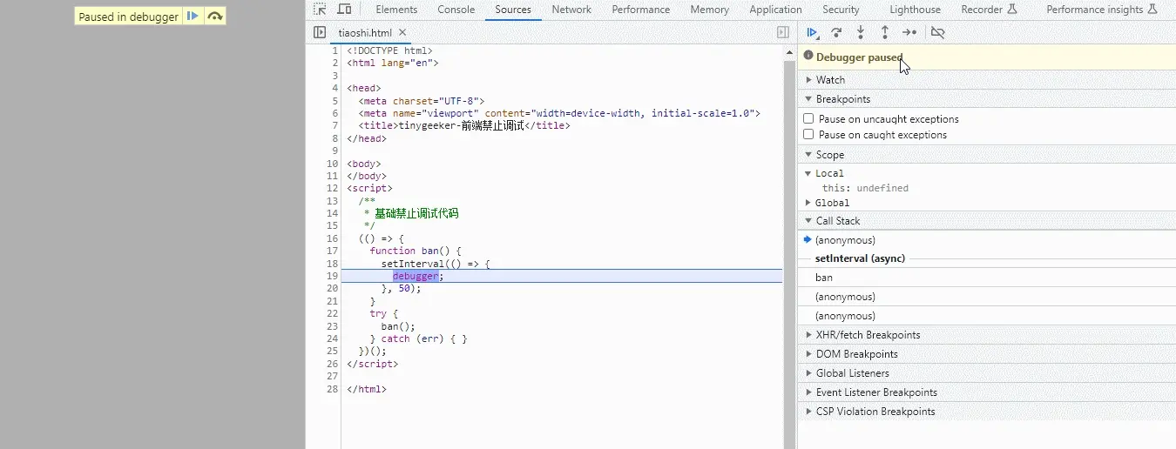Click Deactivate breakpoints icon
Viewport: 1176px width, 449px height.
[x=937, y=33]
